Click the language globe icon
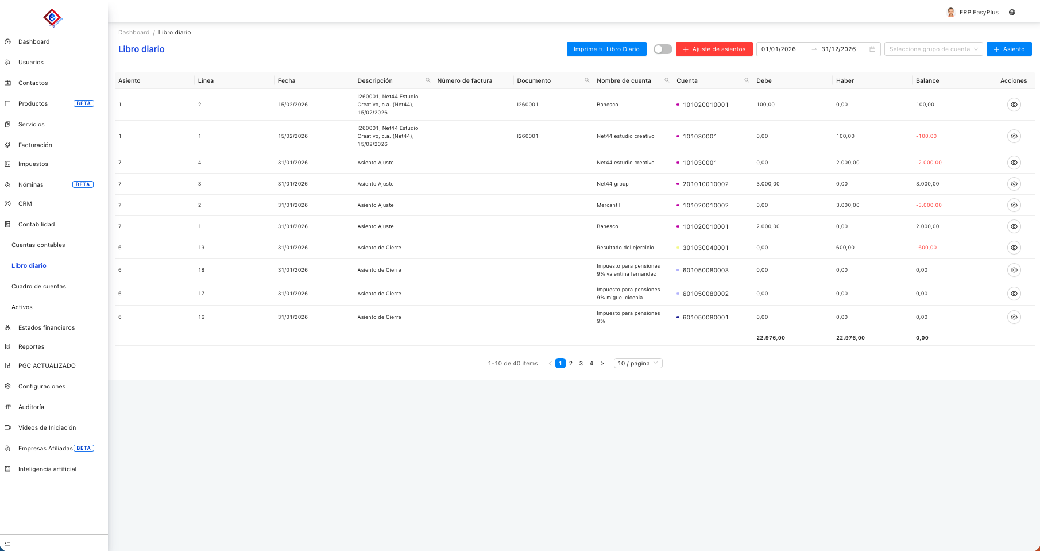1040x551 pixels. (x=1012, y=12)
